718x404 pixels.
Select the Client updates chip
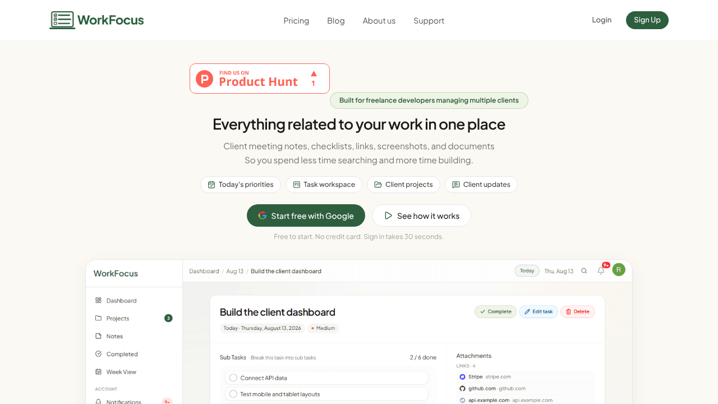pos(481,185)
